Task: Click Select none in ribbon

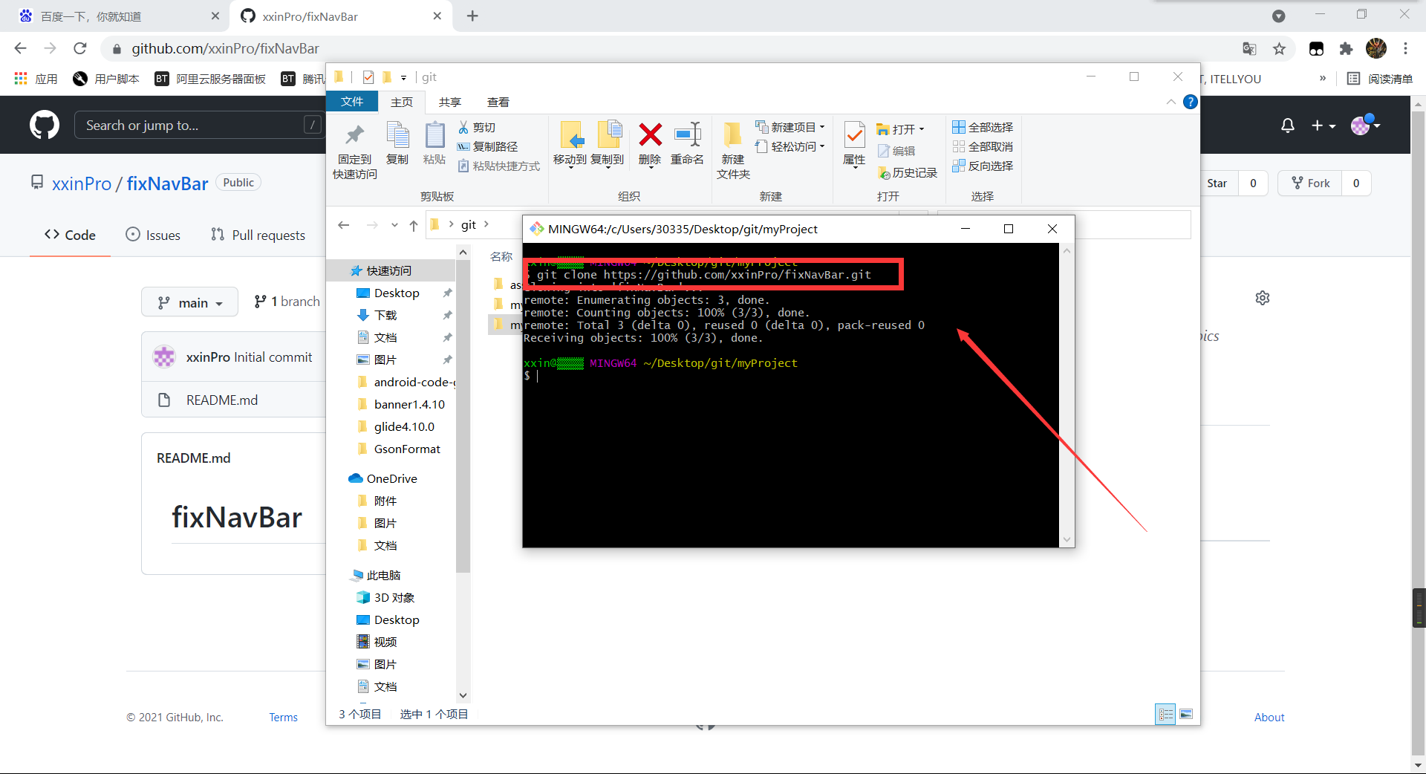Action: (983, 147)
